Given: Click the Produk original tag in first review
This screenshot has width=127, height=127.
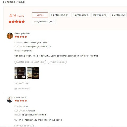Looking at the screenshot, I should pyautogui.click(x=57, y=62).
